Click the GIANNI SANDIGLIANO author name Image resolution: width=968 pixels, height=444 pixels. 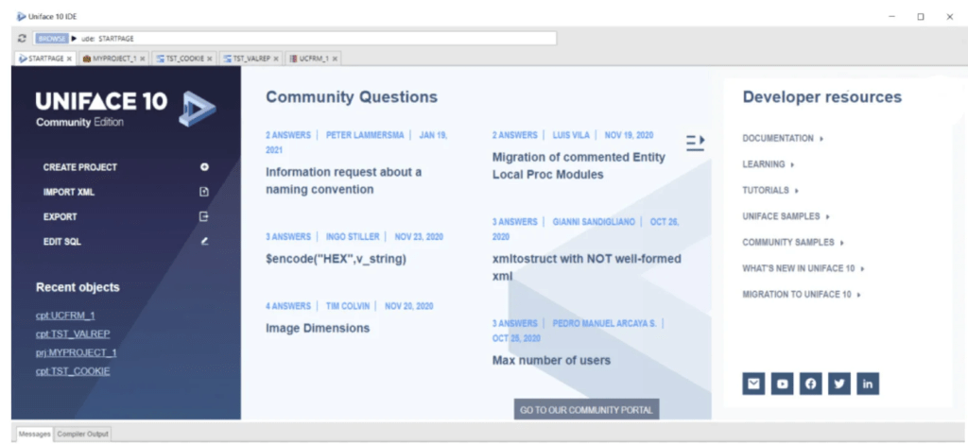click(x=594, y=221)
